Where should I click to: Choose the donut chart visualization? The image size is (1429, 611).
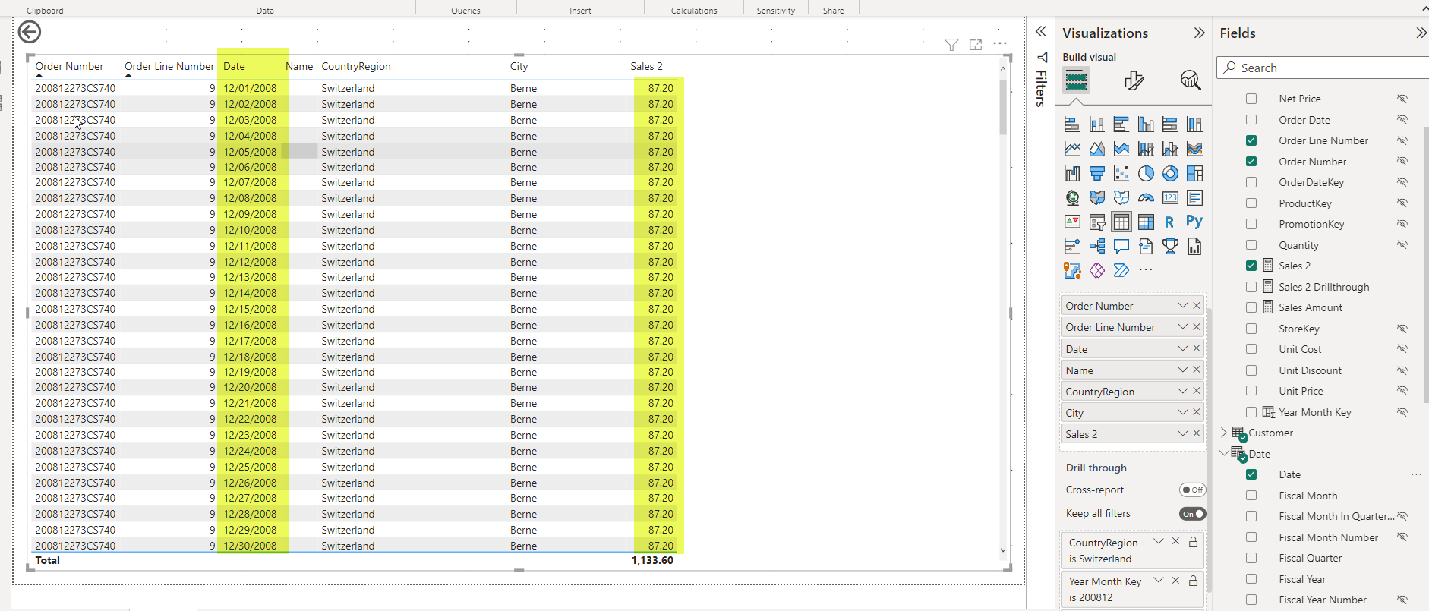pyautogui.click(x=1170, y=174)
